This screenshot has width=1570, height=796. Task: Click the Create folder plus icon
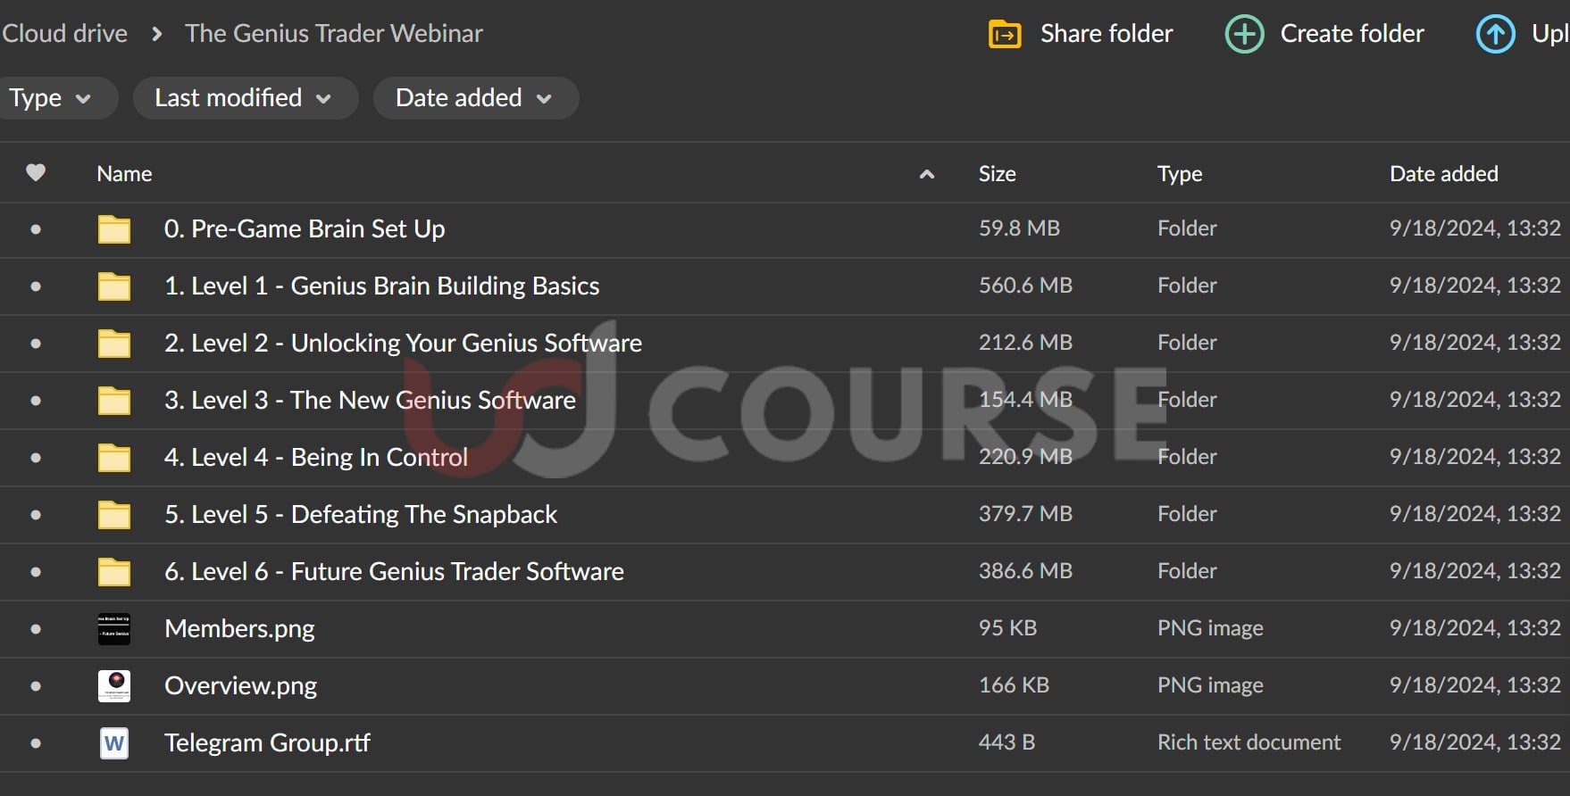1244,35
